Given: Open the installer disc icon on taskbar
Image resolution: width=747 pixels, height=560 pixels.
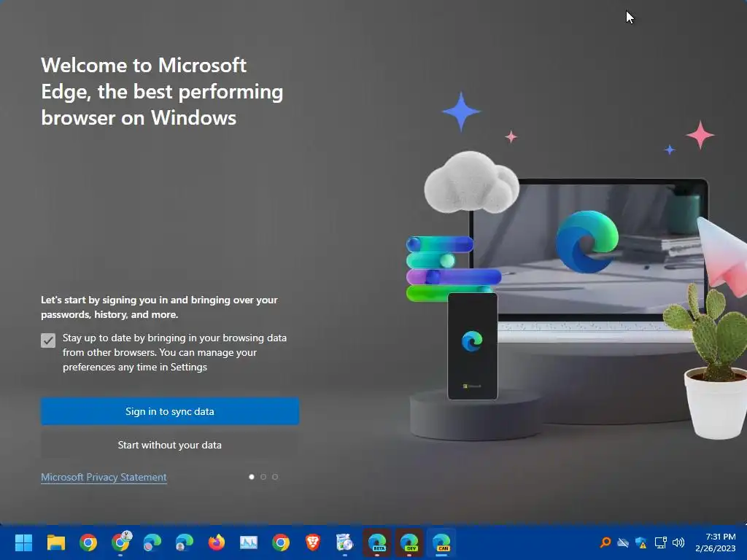Looking at the screenshot, I should [x=344, y=542].
